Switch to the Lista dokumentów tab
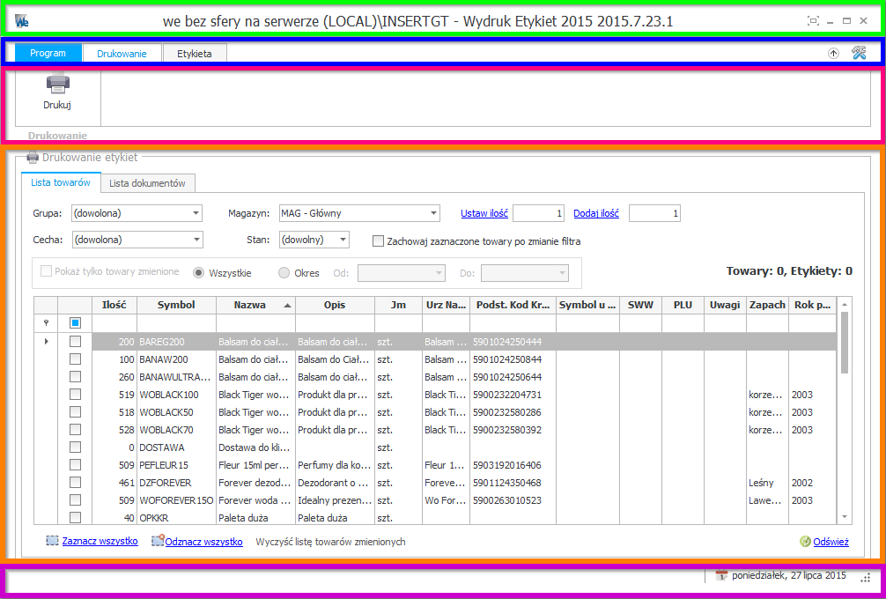 (147, 183)
